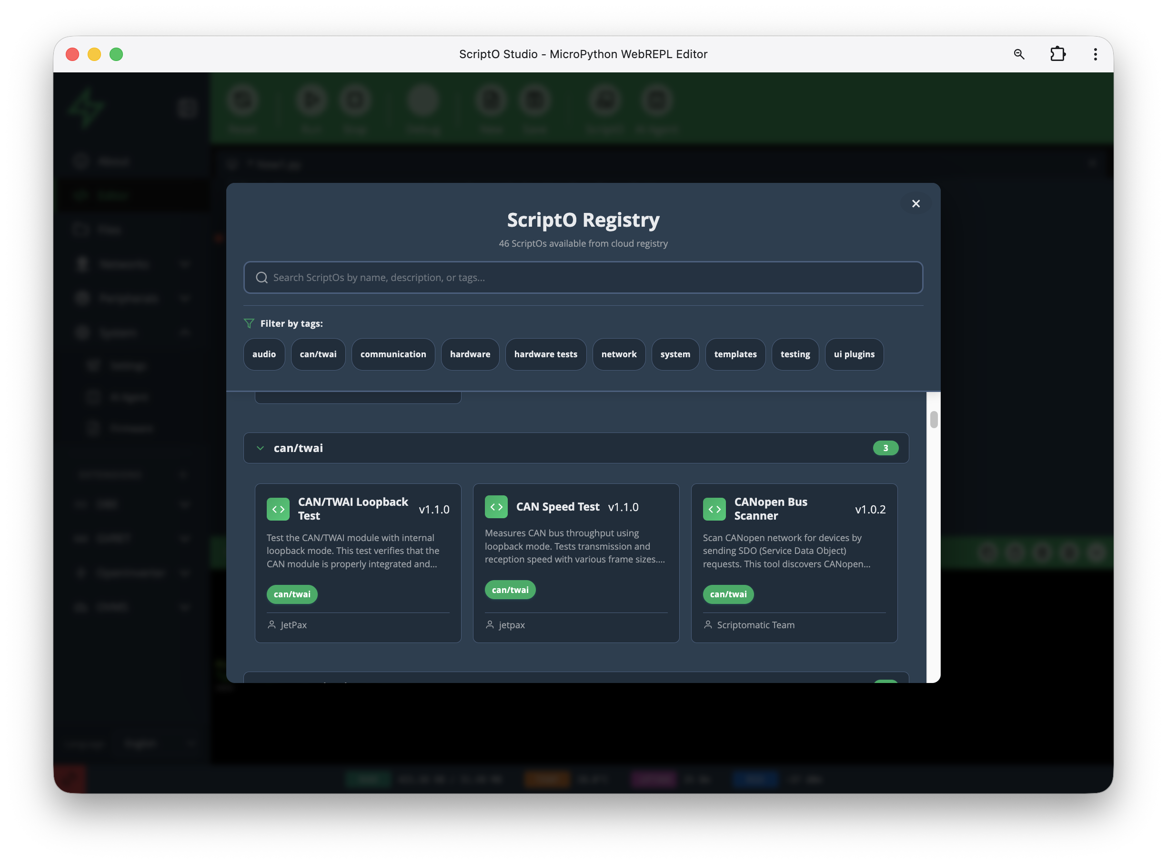
Task: Toggle the hardware tests tag filter
Action: 545,354
